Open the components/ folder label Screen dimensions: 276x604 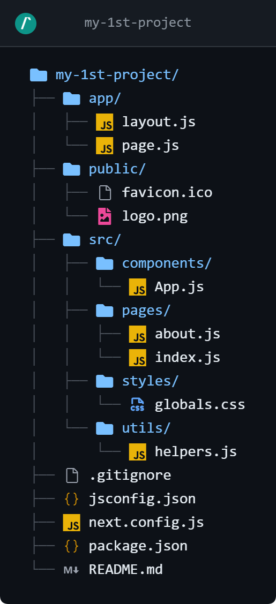167,263
